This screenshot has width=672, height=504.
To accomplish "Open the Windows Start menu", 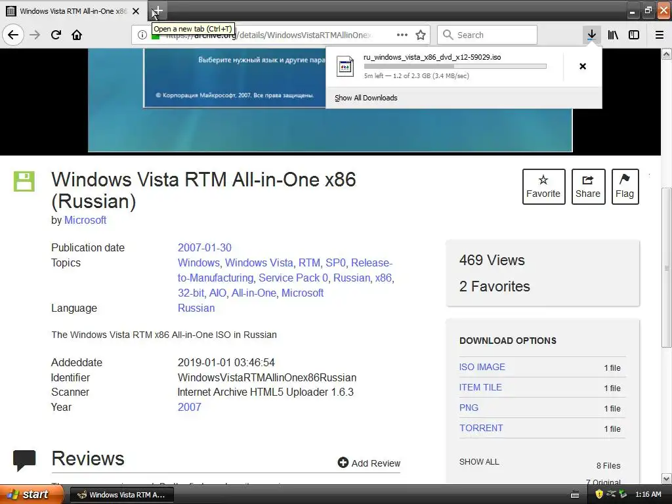I will tap(31, 494).
